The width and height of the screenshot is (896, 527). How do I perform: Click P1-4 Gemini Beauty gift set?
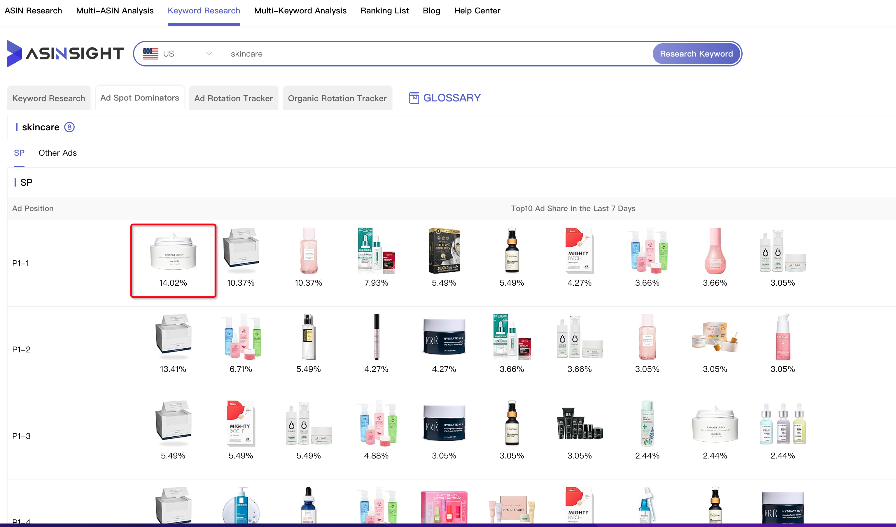click(x=512, y=509)
